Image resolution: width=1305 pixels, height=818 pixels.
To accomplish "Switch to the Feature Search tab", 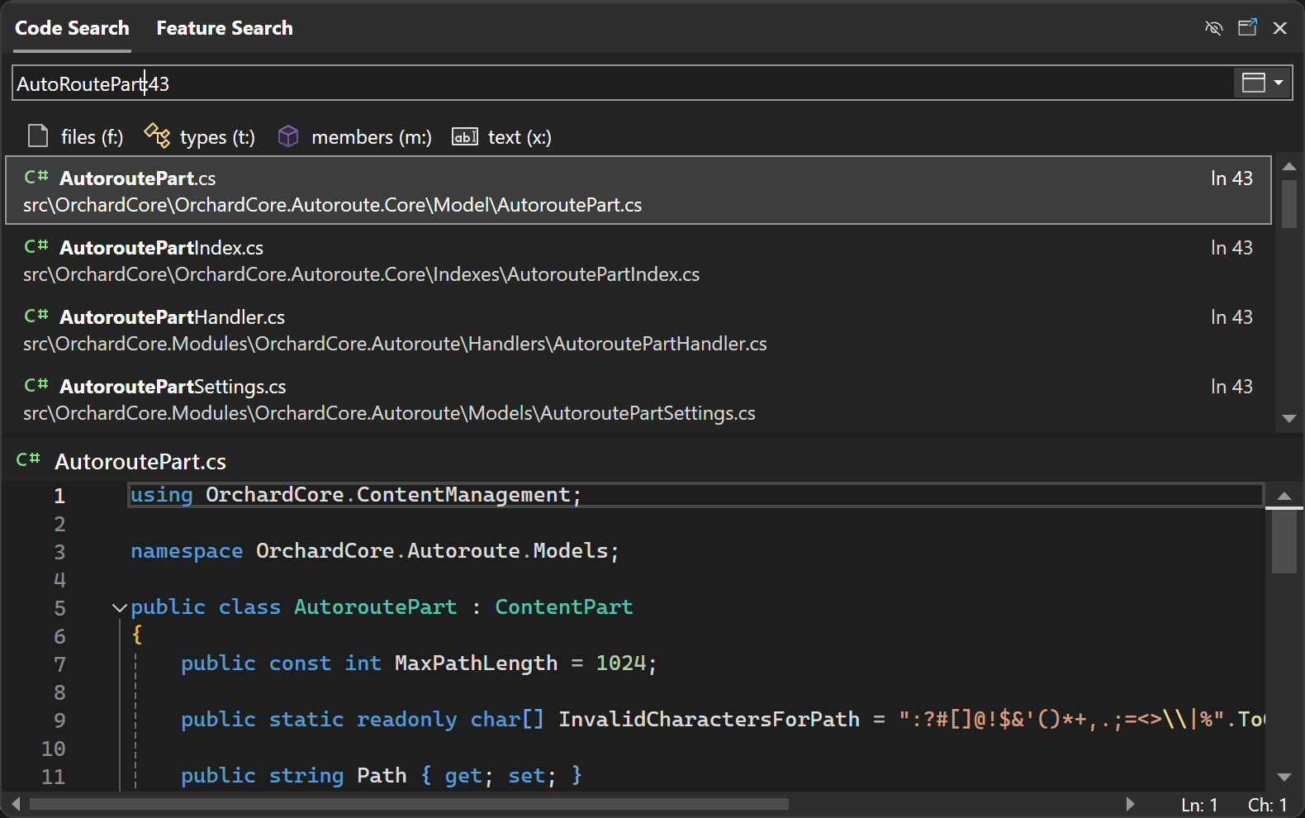I will 225,28.
